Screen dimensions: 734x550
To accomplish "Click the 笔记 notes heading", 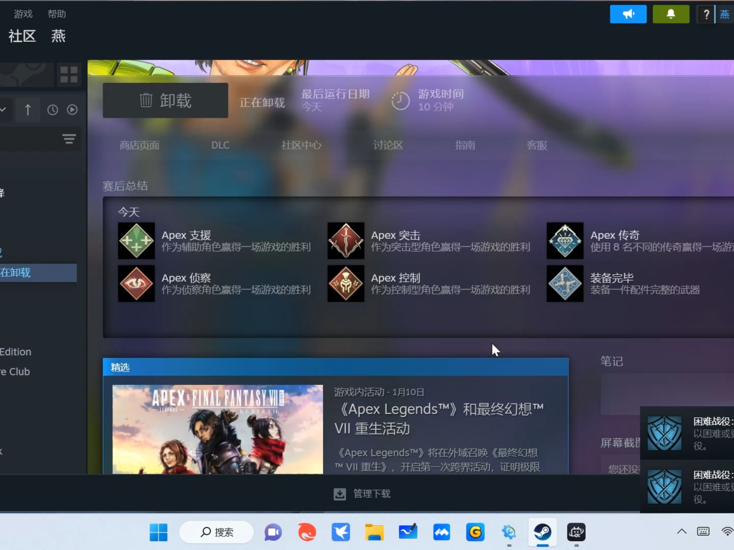I will 612,361.
